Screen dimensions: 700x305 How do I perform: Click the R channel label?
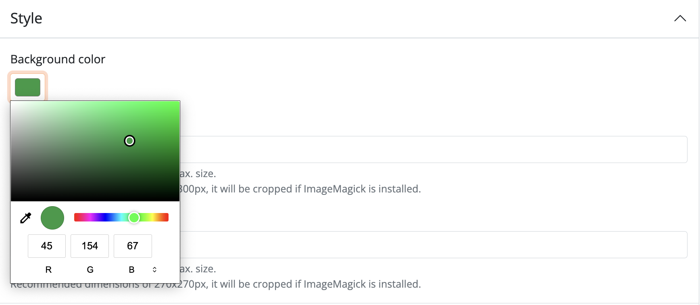[48, 269]
